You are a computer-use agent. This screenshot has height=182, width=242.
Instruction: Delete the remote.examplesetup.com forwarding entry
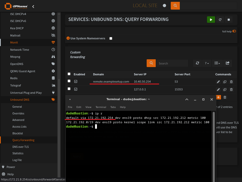[x=231, y=82]
